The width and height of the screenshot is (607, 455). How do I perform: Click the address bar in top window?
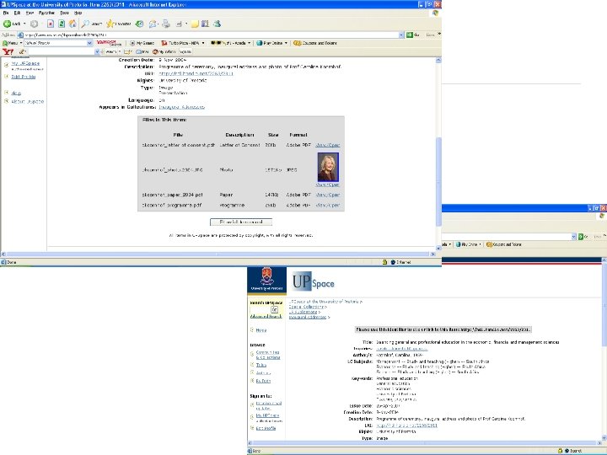[x=212, y=35]
